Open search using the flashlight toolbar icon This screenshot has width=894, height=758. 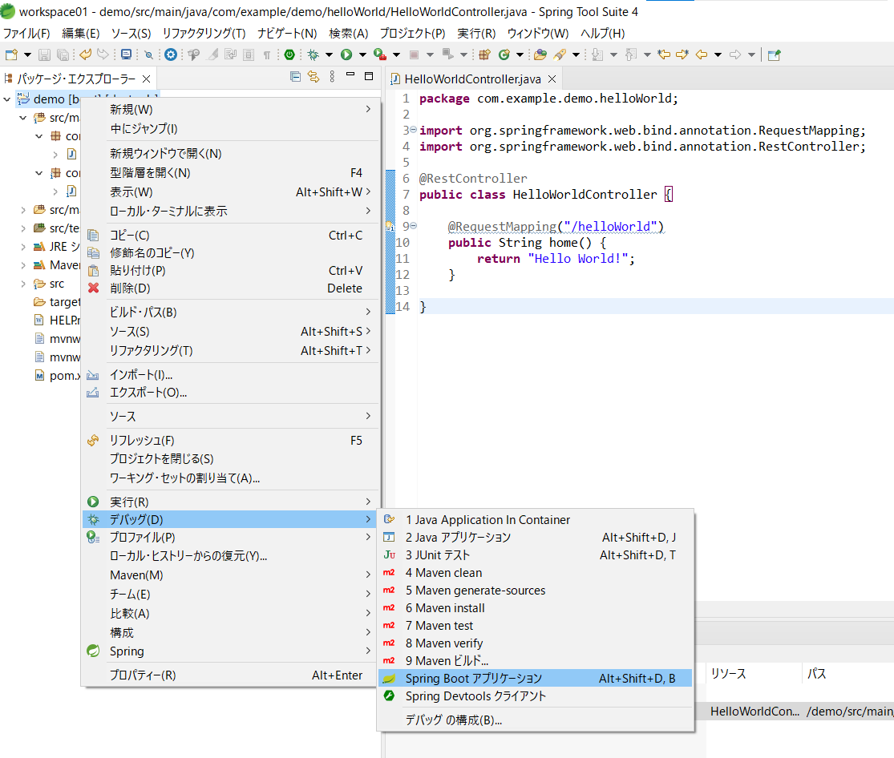coord(148,54)
